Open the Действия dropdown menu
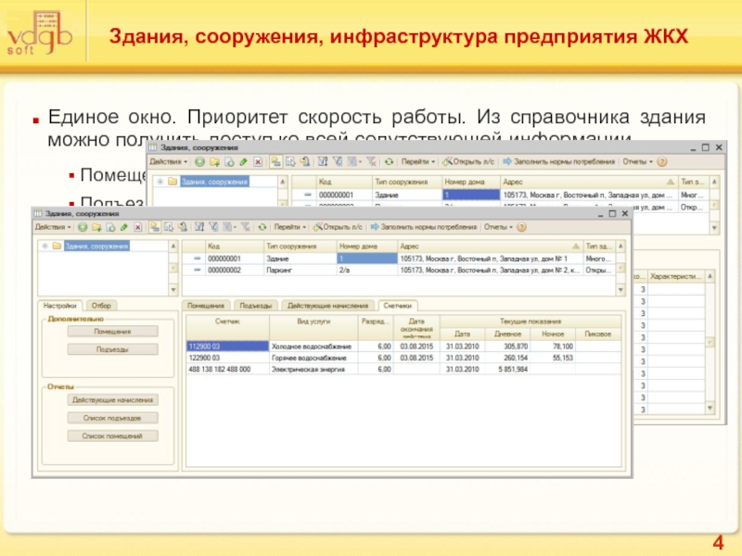Image resolution: width=742 pixels, height=556 pixels. pyautogui.click(x=52, y=227)
